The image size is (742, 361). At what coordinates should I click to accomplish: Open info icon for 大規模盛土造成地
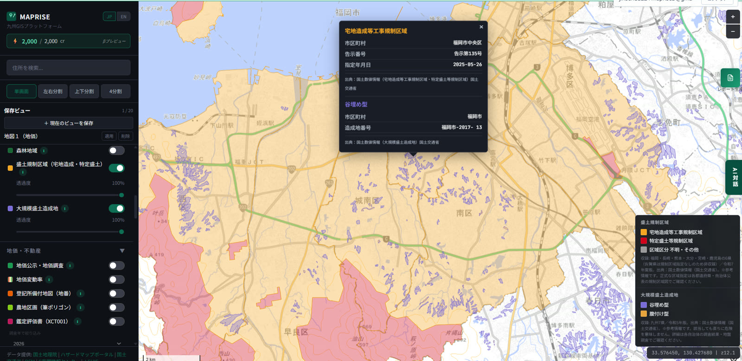(x=65, y=209)
